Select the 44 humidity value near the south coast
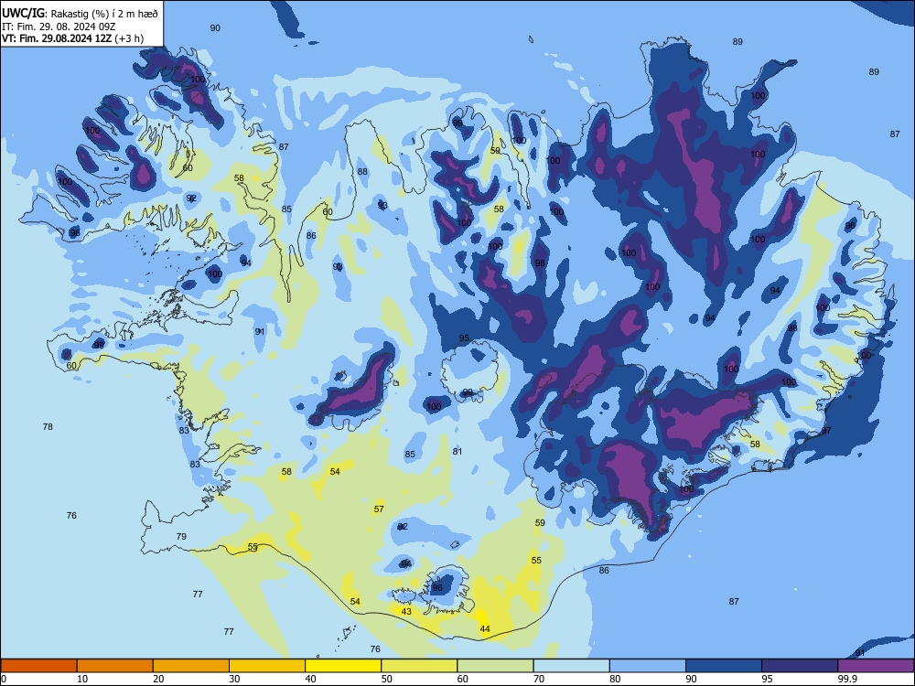 pyautogui.click(x=485, y=629)
